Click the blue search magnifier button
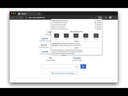This screenshot has width=128, height=96. coord(83,66)
